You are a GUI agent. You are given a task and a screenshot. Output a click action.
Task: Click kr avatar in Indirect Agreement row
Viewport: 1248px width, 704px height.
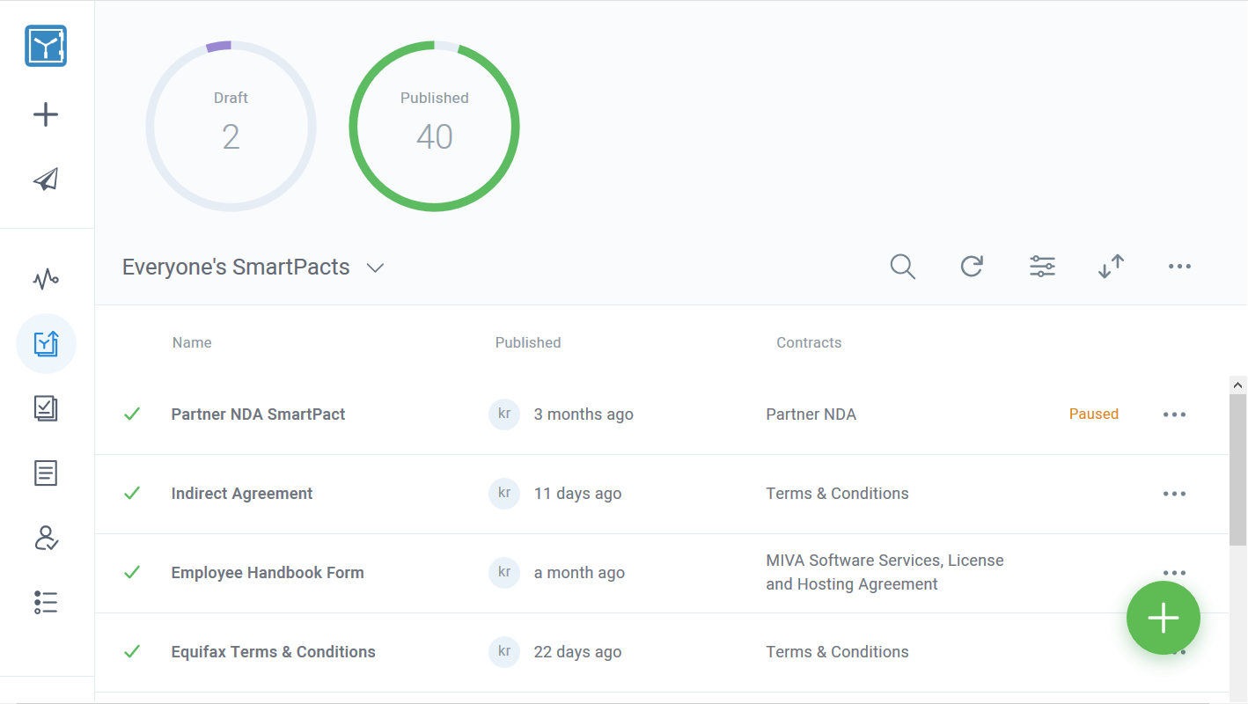(x=504, y=493)
